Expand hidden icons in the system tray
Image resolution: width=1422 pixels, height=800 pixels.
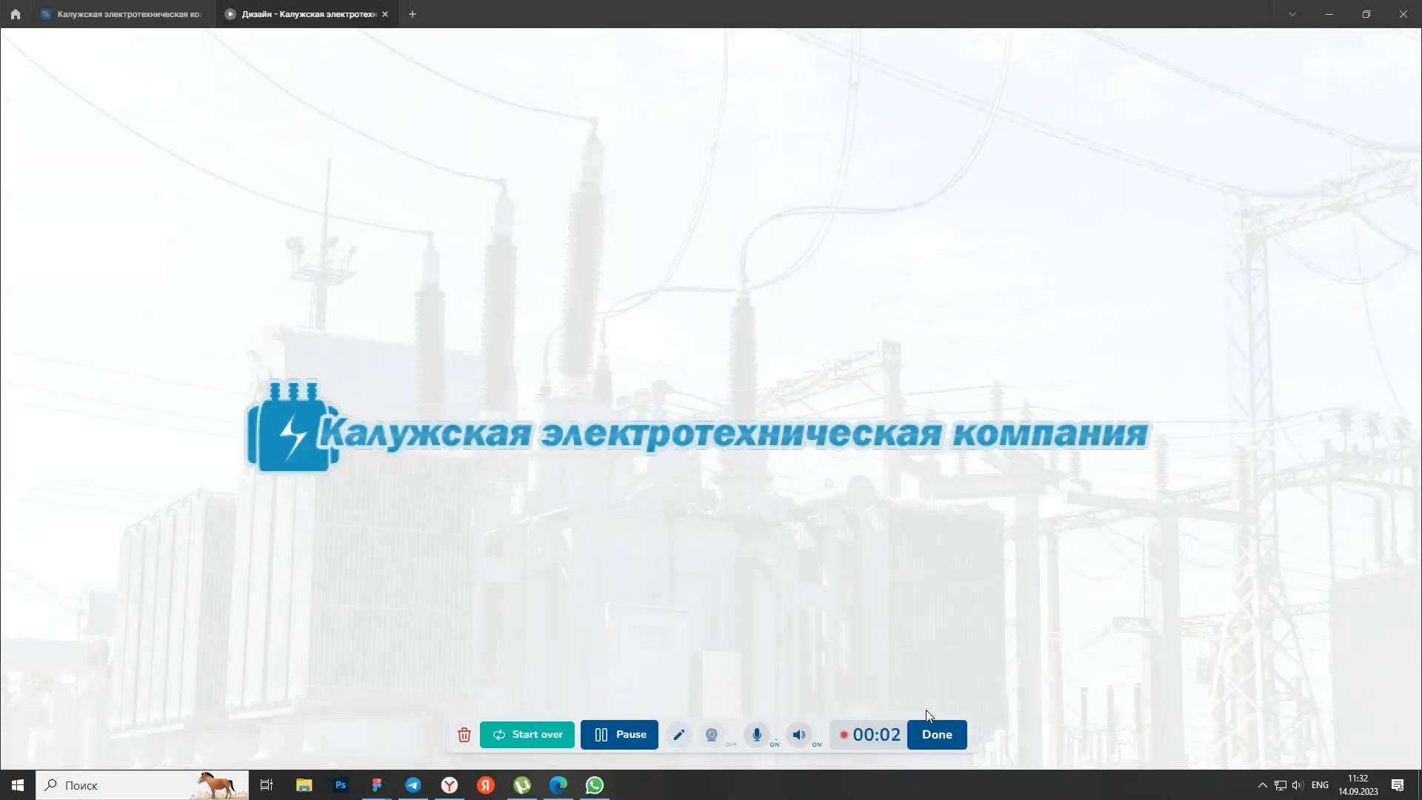(1261, 784)
